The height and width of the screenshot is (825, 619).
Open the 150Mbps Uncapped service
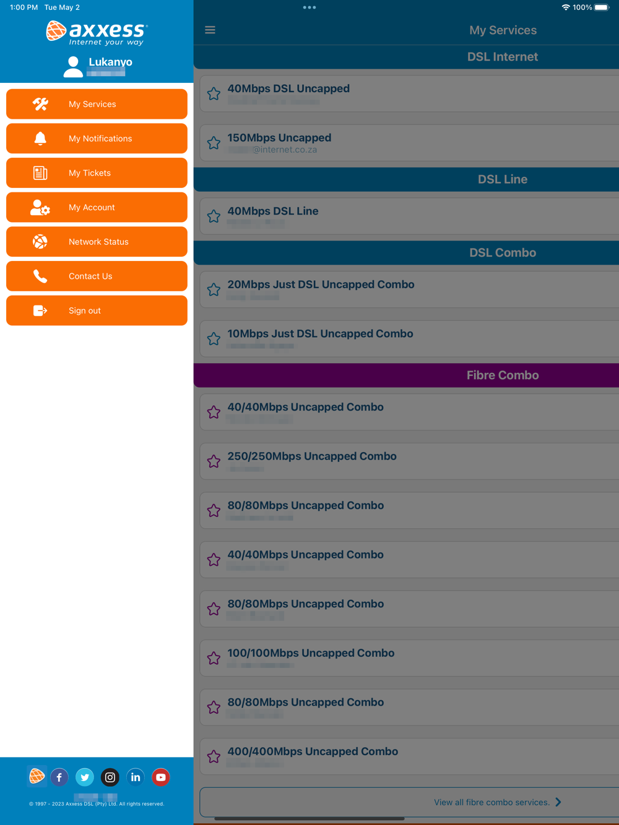pyautogui.click(x=409, y=143)
